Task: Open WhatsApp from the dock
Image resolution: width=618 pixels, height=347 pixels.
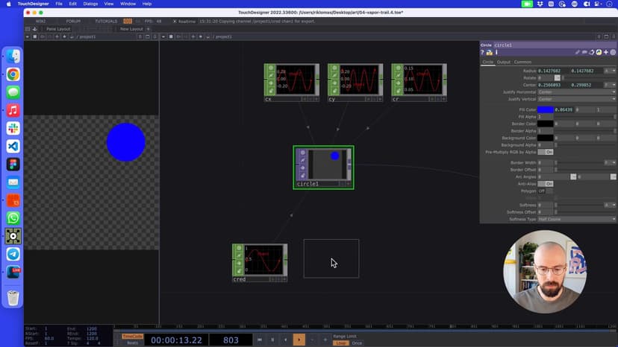Action: coord(13,218)
